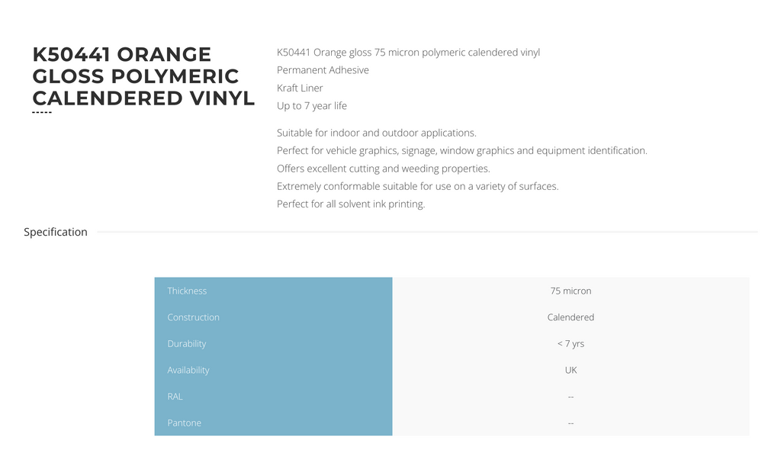The image size is (781, 476).
Task: Click the vehicle graphics and signage sentence
Action: click(x=461, y=150)
